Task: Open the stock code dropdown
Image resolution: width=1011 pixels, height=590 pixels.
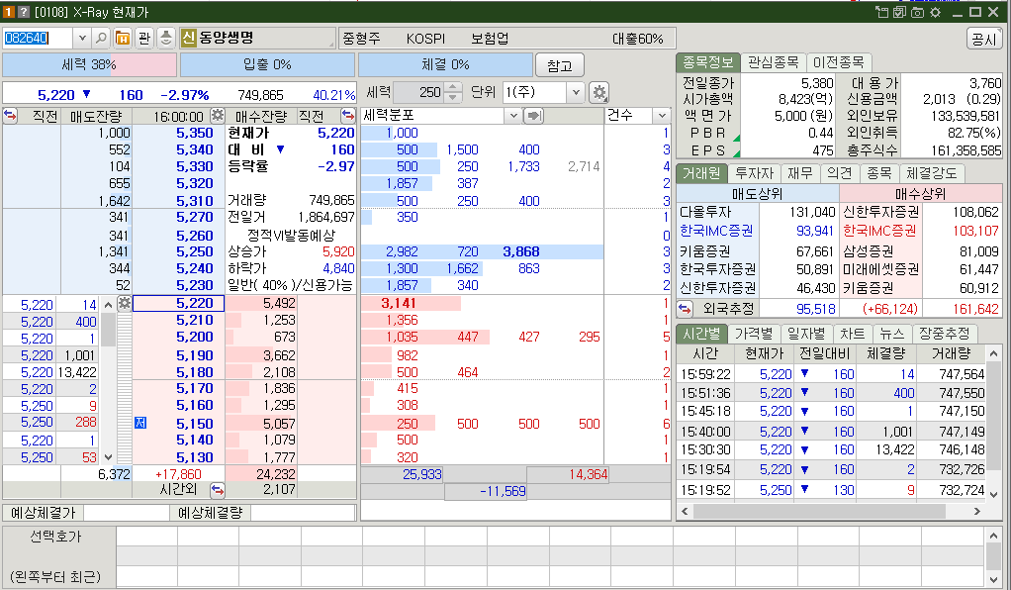Action: click(x=81, y=37)
